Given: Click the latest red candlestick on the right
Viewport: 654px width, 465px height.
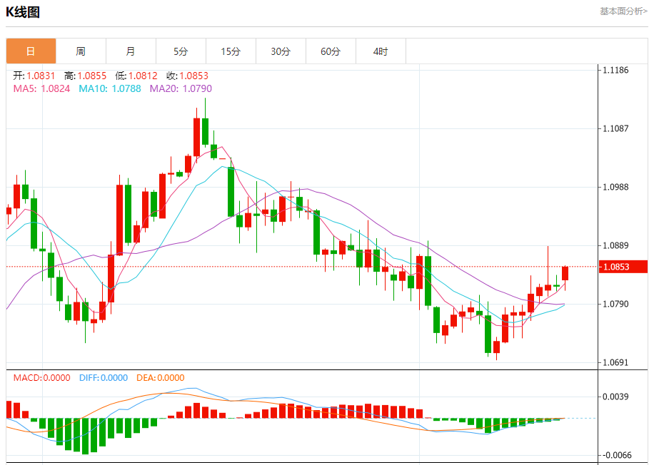Looking at the screenshot, I should pos(565,273).
